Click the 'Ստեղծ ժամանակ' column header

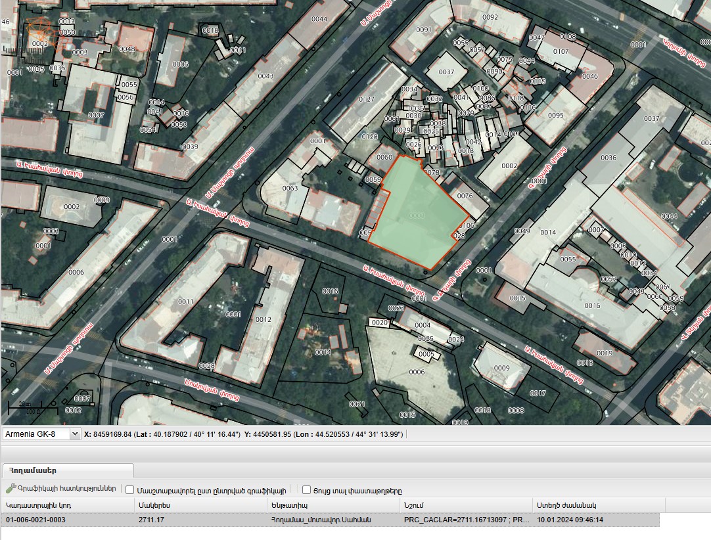pos(599,505)
